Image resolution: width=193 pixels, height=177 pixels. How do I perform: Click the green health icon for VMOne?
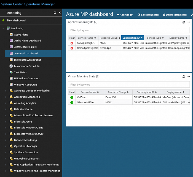[x=72, y=97]
